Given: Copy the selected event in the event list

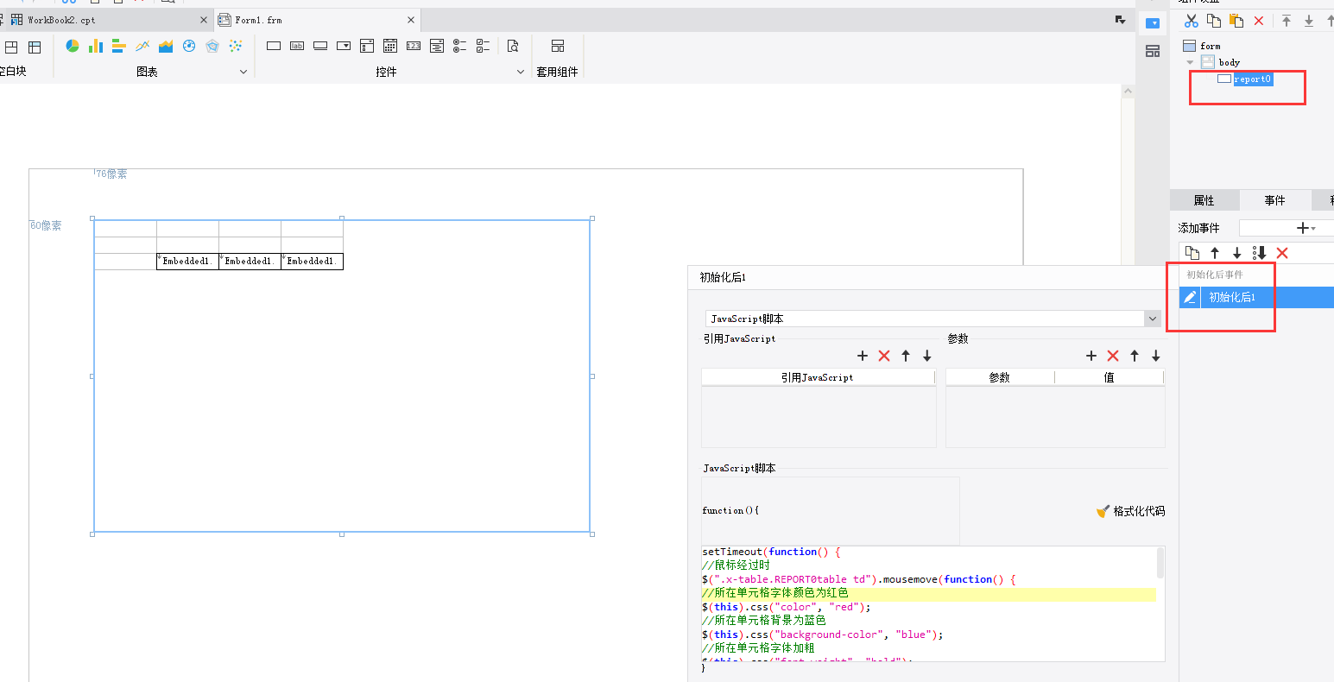Looking at the screenshot, I should [1192, 253].
